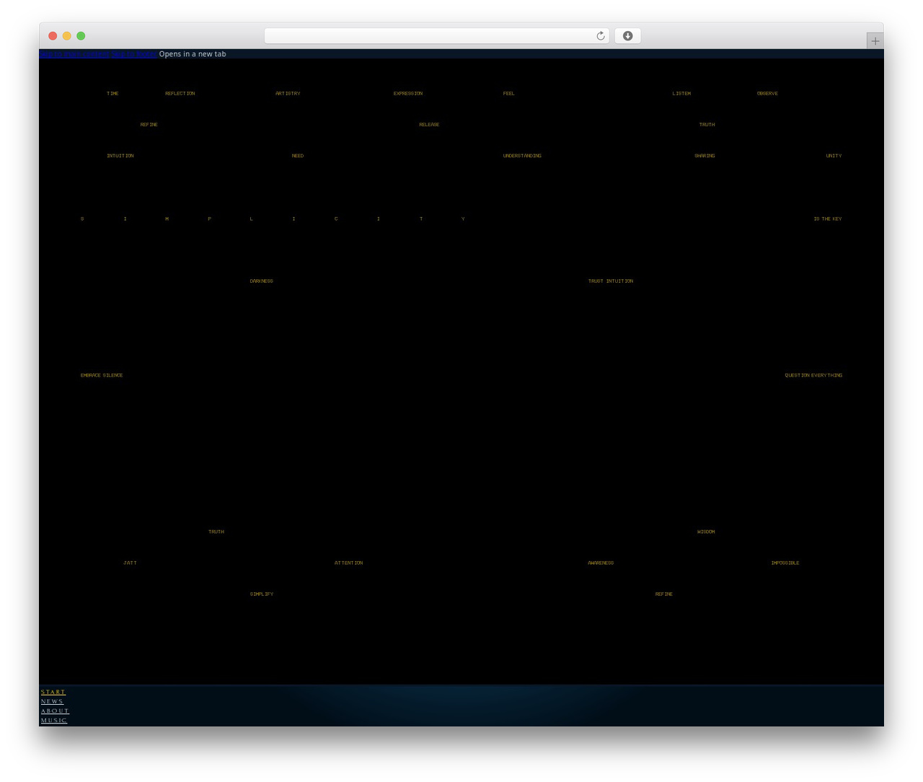Click the phrase 'IS THE KEY'
This screenshot has width=923, height=782.
point(828,219)
